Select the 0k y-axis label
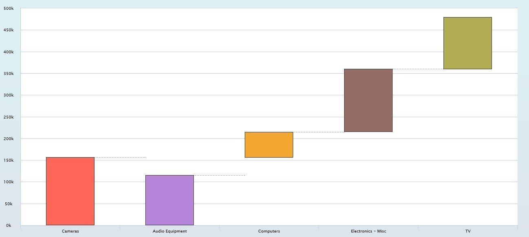 pos(9,226)
